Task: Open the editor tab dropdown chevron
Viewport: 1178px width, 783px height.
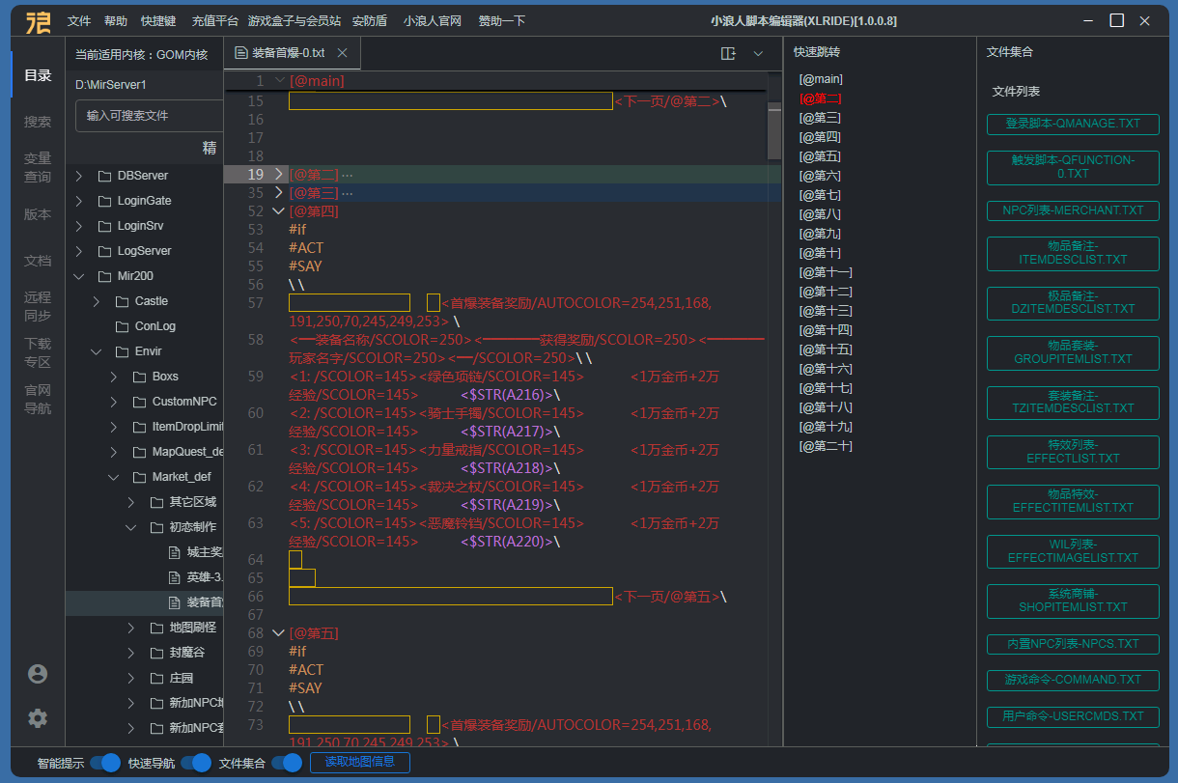Action: point(758,54)
